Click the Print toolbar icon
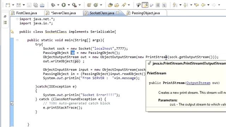This screenshot has width=226, height=127. coord(42,5)
